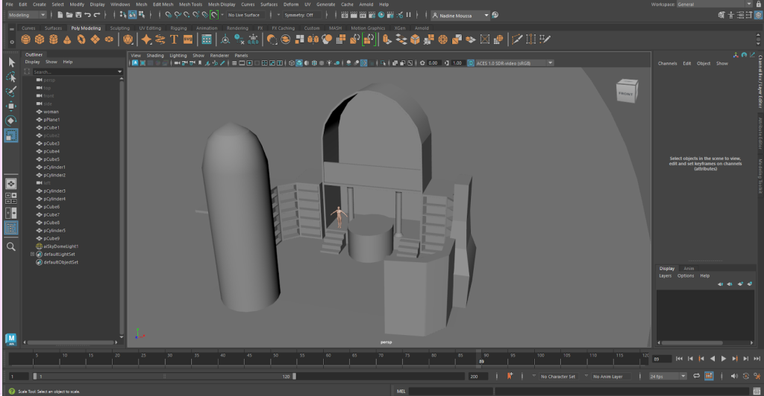Open the Arnold menu in the main menu bar
Image resolution: width=764 pixels, height=396 pixels.
tap(366, 4)
